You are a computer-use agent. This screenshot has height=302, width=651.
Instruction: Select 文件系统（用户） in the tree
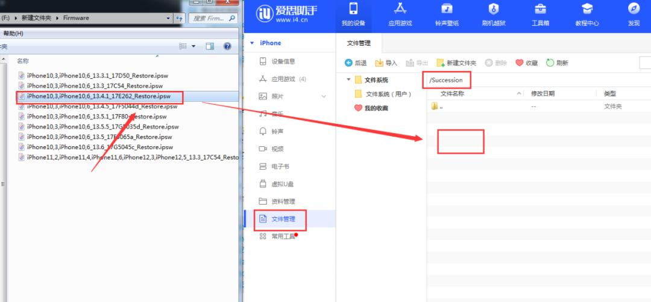tap(388, 94)
